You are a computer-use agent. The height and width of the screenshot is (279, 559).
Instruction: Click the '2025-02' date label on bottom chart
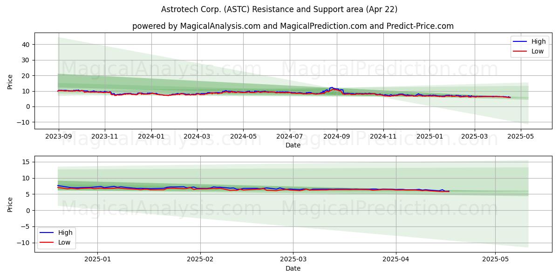click(x=200, y=260)
